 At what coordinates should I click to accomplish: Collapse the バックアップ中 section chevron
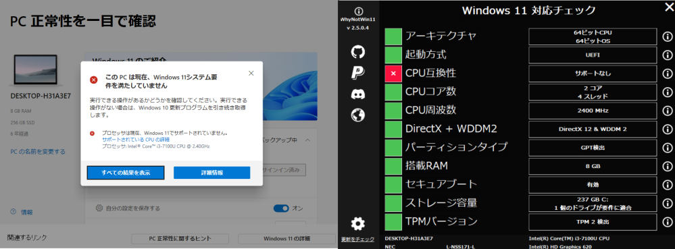point(308,140)
